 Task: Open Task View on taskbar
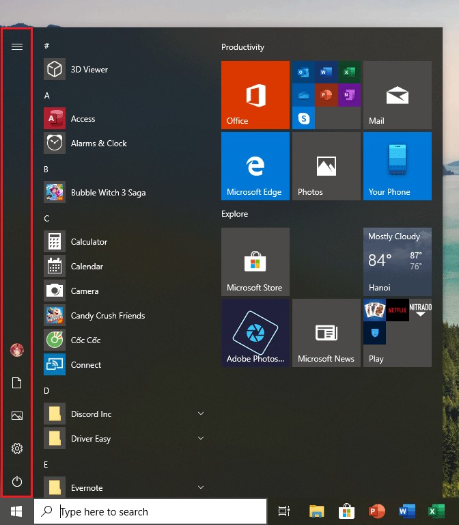point(283,511)
